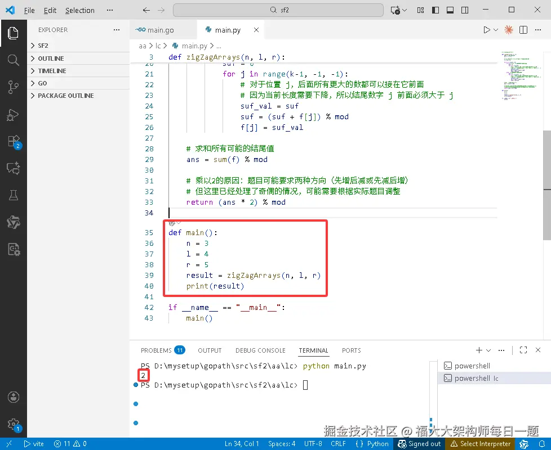Maximize the panel size
This screenshot has width=551, height=450.
click(523, 350)
